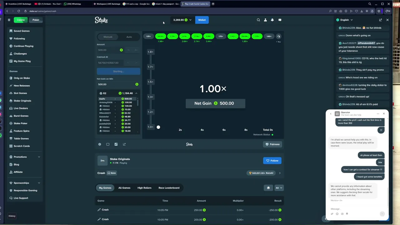
Task: Click the 104.84× crash result pill
Action: point(245,36)
